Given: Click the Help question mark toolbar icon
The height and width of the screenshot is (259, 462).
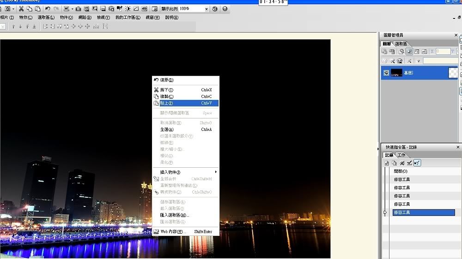Looking at the screenshot, I should [x=225, y=9].
